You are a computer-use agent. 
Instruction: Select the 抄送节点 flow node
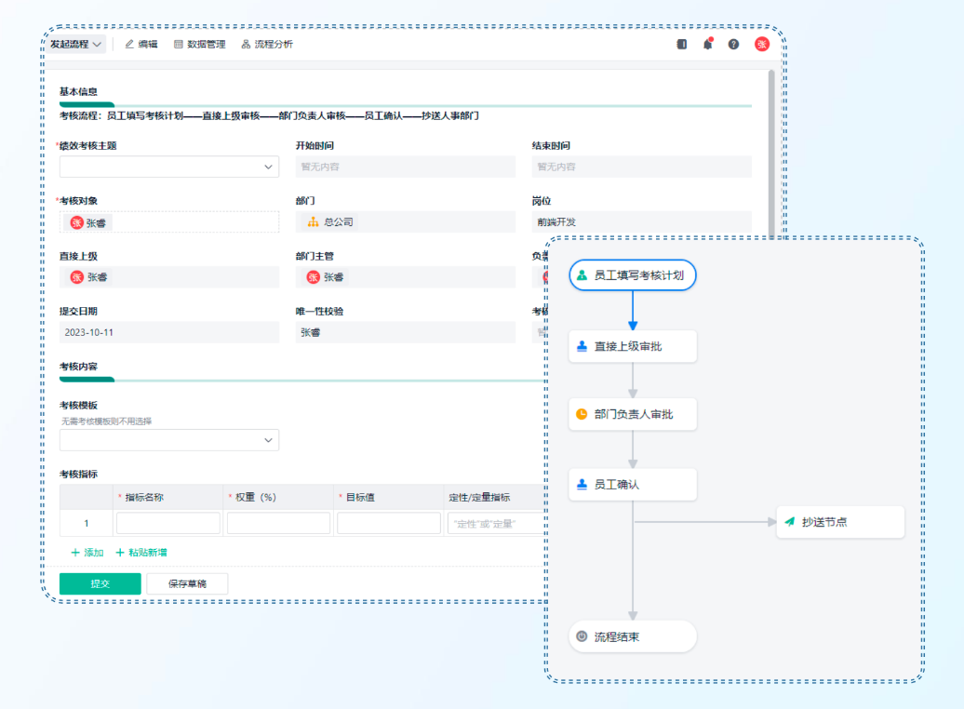click(x=840, y=522)
